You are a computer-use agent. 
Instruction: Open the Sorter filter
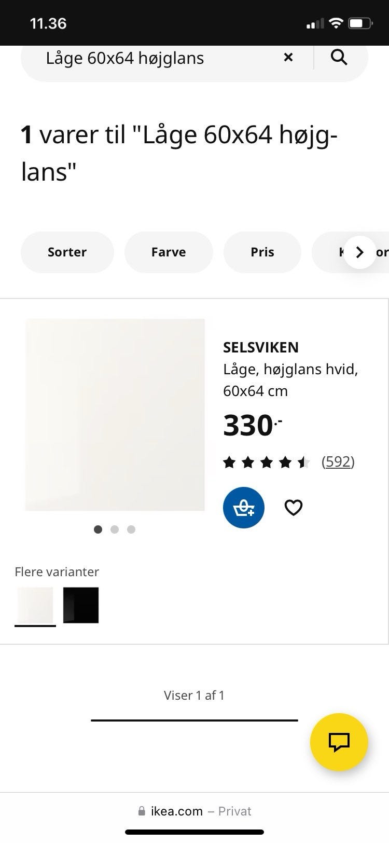67,252
